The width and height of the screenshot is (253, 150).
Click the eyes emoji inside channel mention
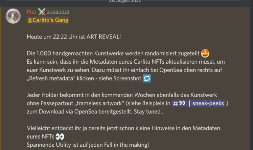182,103
